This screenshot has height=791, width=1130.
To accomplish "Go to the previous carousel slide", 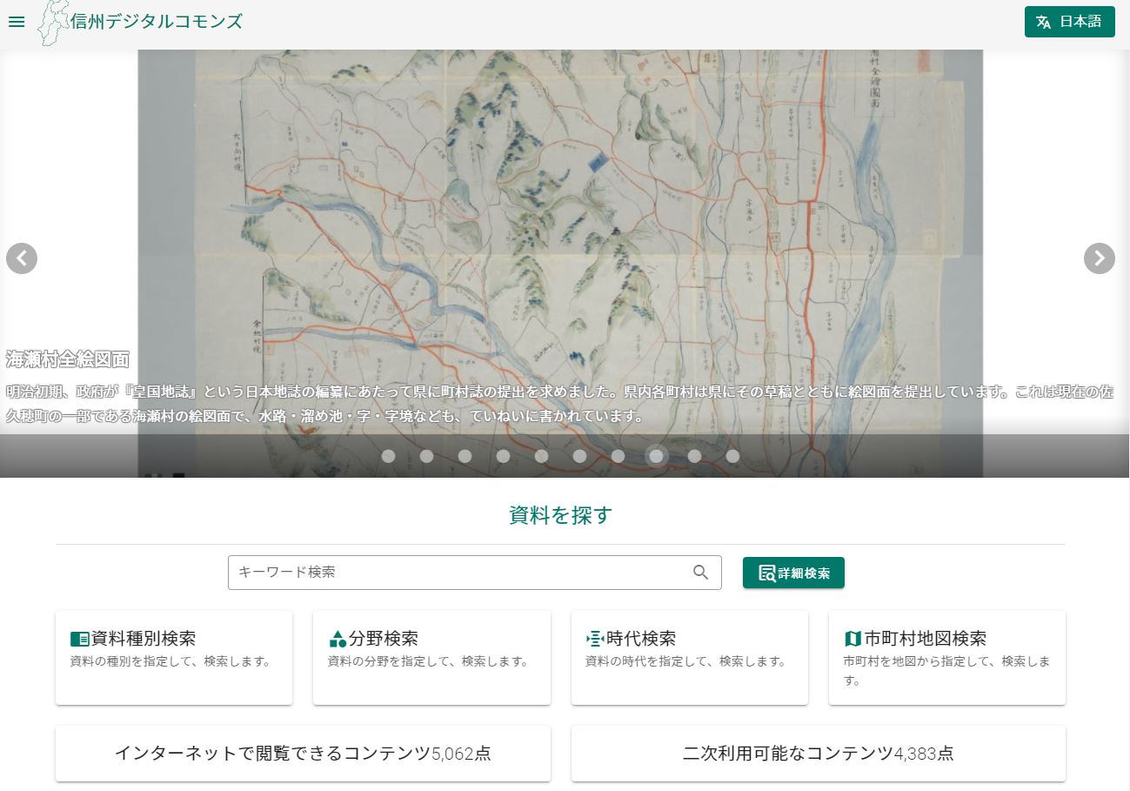I will tap(22, 258).
